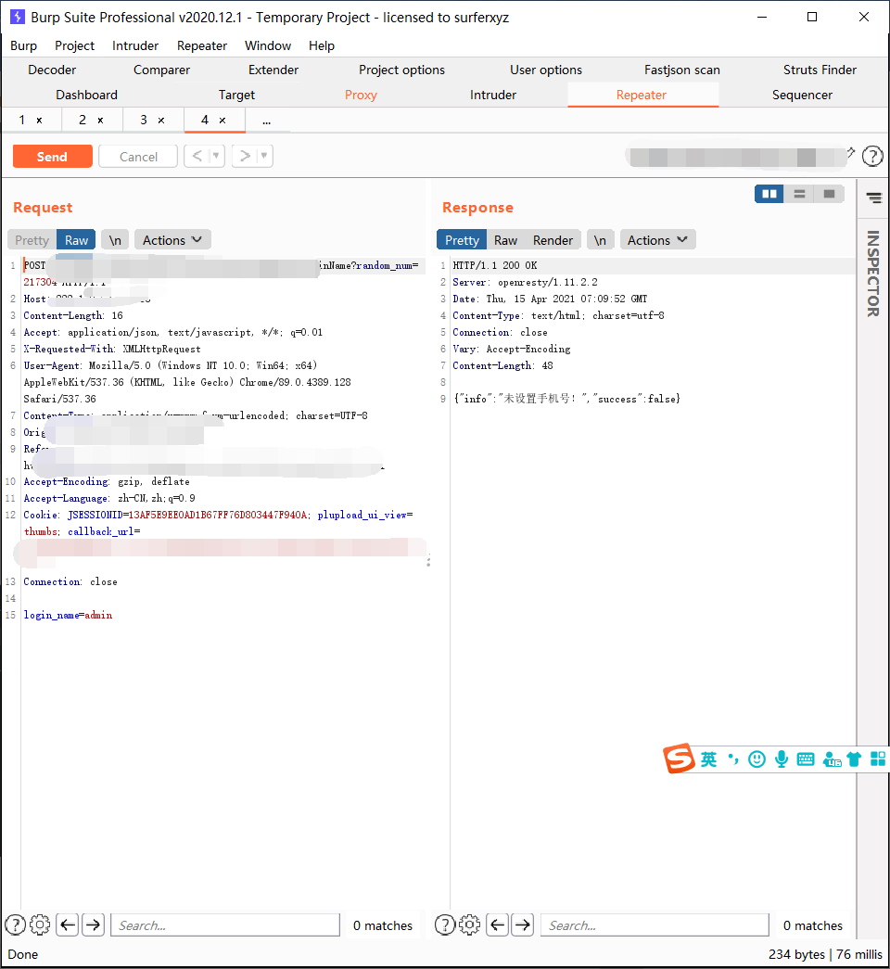Select Repeater request tab 3

click(x=144, y=120)
